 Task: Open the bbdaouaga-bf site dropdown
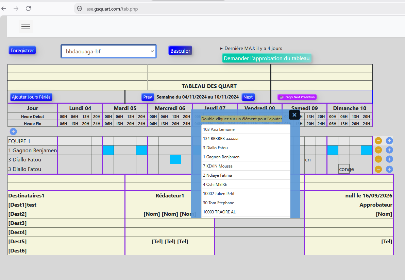108,51
